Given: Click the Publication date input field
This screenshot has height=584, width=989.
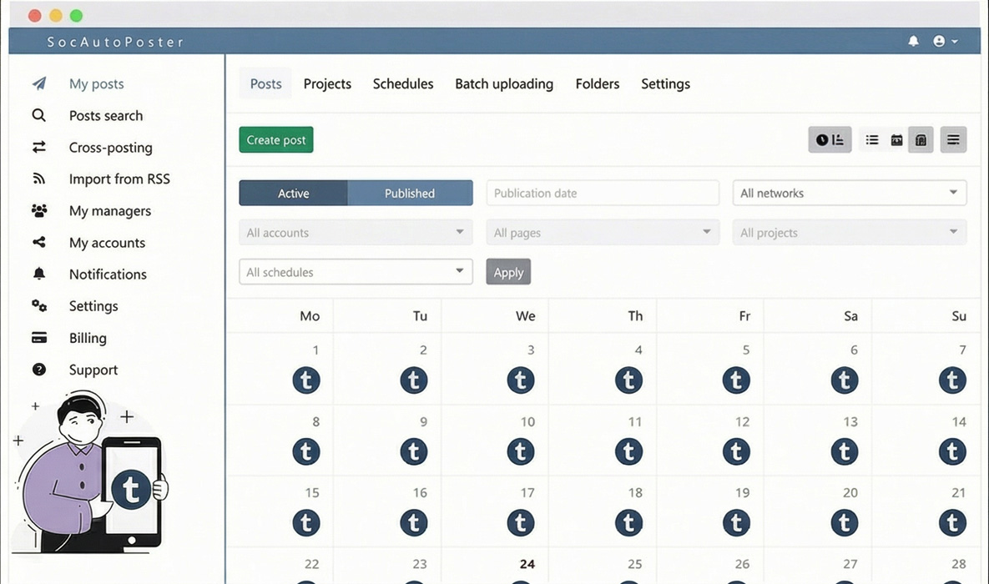Looking at the screenshot, I should click(x=603, y=193).
